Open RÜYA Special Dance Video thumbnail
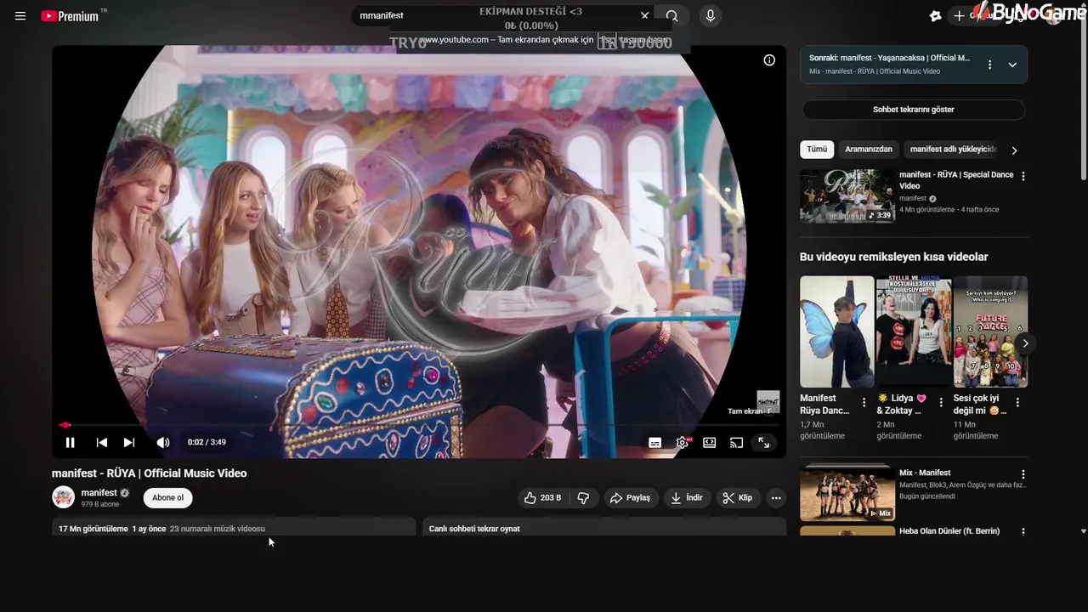Image resolution: width=1088 pixels, height=612 pixels. click(847, 195)
